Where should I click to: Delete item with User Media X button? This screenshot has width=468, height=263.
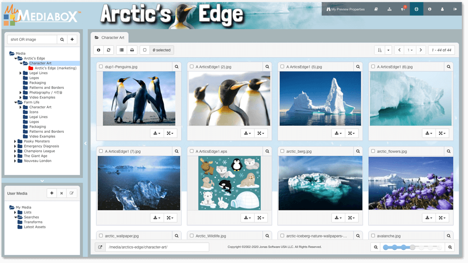[61, 194]
